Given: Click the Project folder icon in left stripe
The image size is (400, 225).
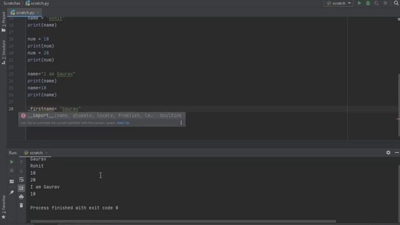Looking at the screenshot, I should point(3,30).
